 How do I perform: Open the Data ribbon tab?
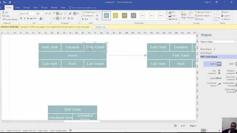[36, 7]
